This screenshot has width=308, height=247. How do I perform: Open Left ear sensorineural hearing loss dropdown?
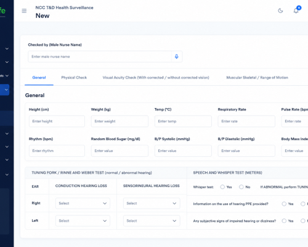click(152, 221)
